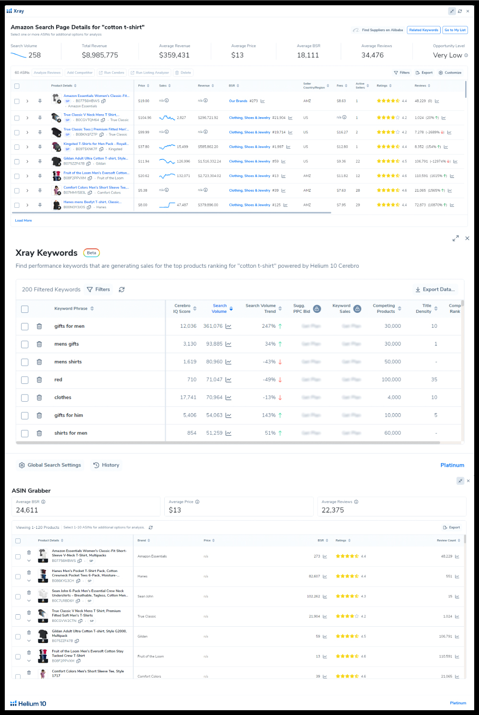Select Analyze Reviews in the toolbar
479x715 pixels.
pos(47,72)
